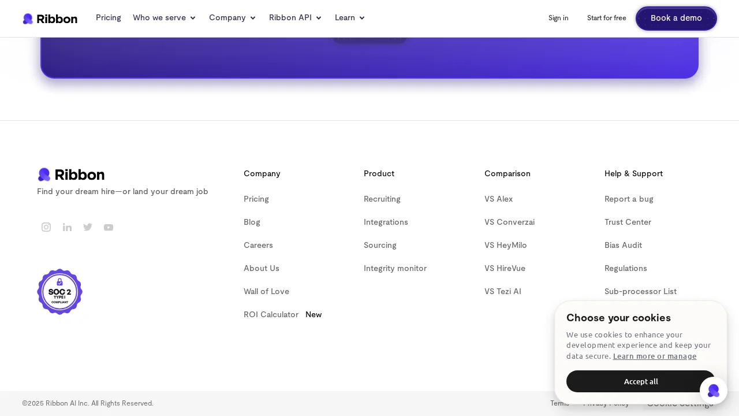Expand the Learn menu in navbar
The height and width of the screenshot is (416, 739).
pos(350,18)
